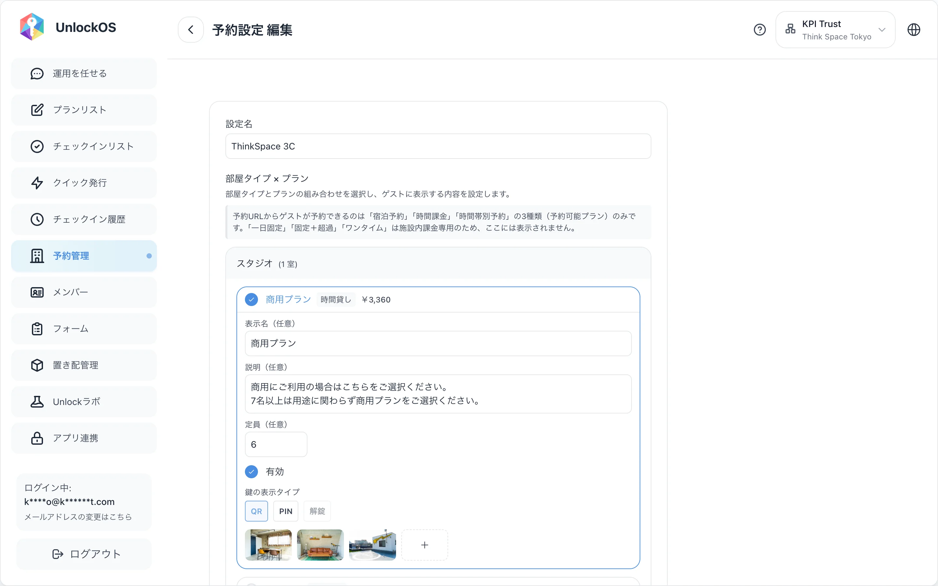The width and height of the screenshot is (938, 586).
Task: Click the 商用プラン plan title link
Action: 288,300
